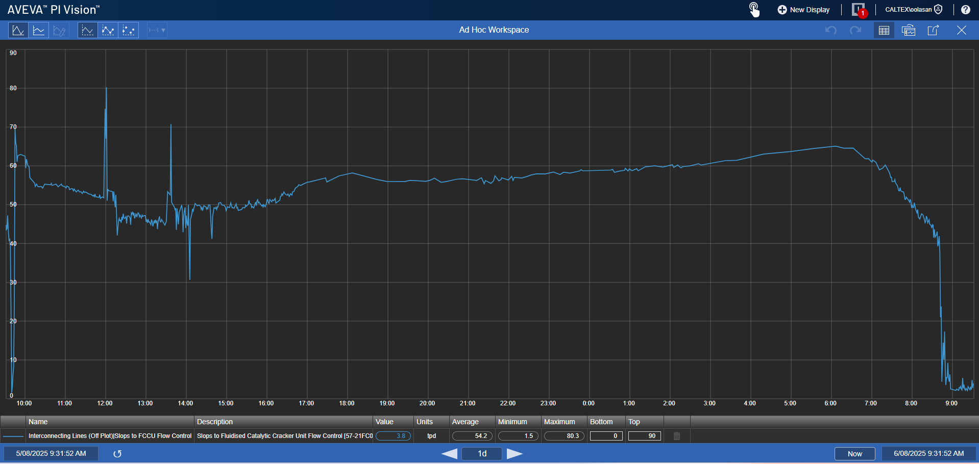The image size is (979, 464).
Task: Click the touch mode hand icon
Action: point(754,10)
